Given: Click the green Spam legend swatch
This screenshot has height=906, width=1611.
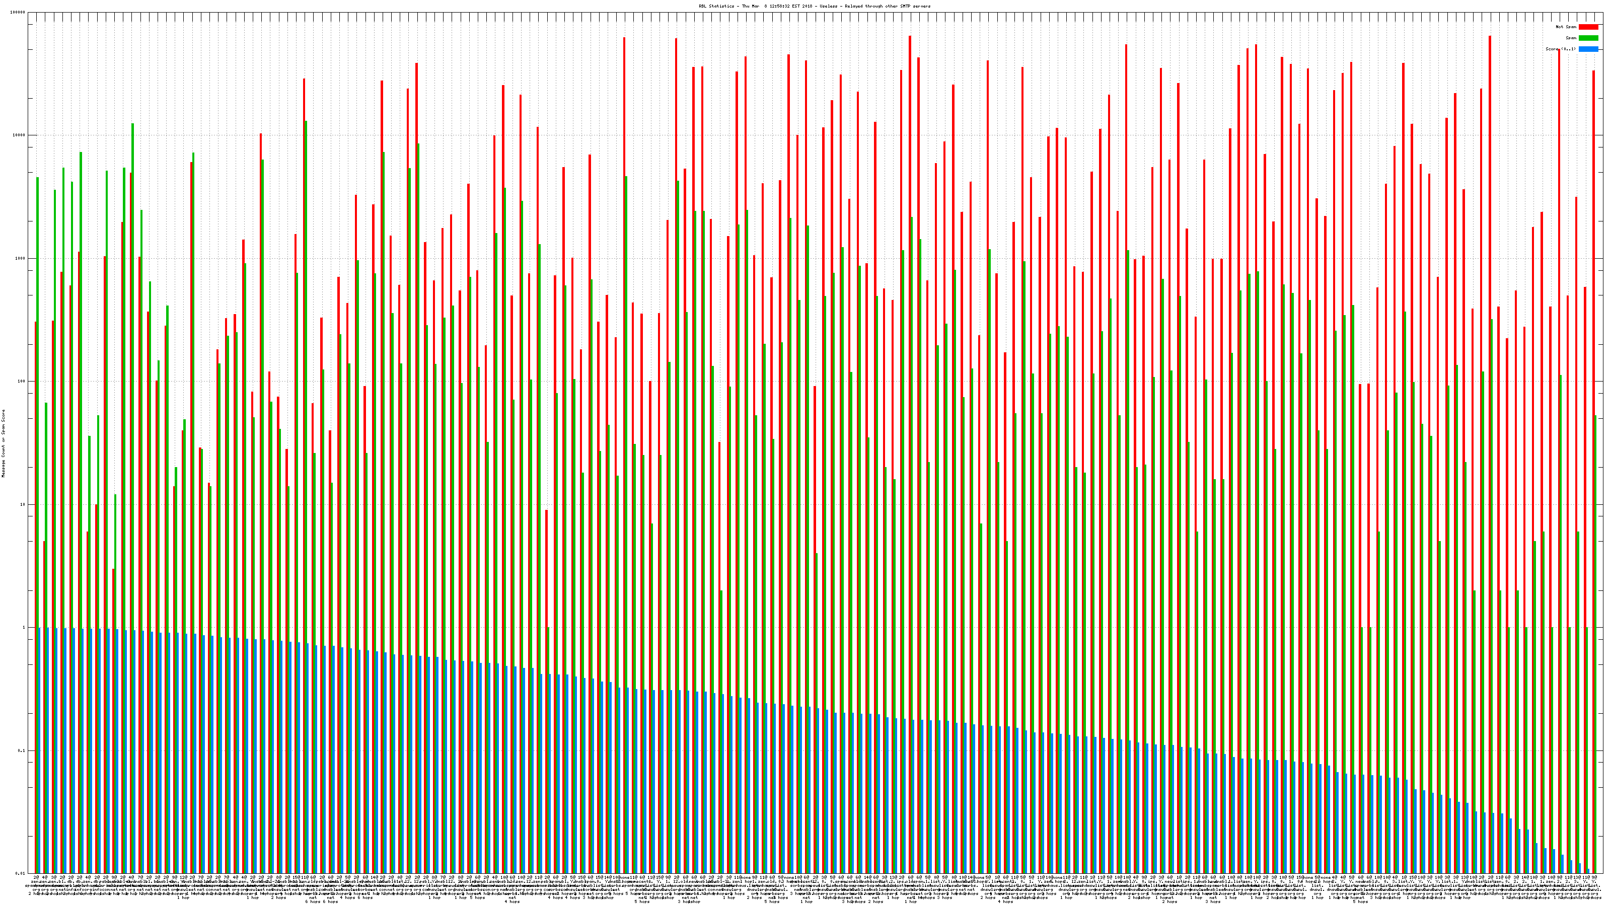Looking at the screenshot, I should coord(1588,38).
